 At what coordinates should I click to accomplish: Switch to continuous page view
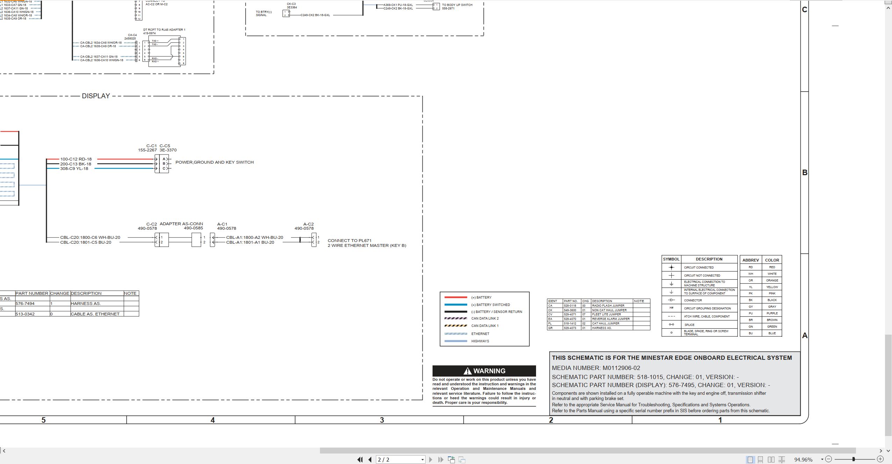point(761,459)
